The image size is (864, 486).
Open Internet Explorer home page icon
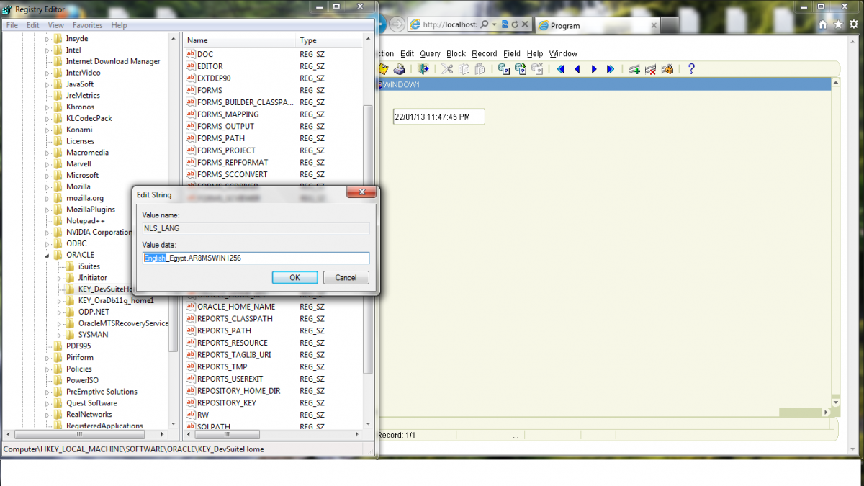tap(823, 24)
